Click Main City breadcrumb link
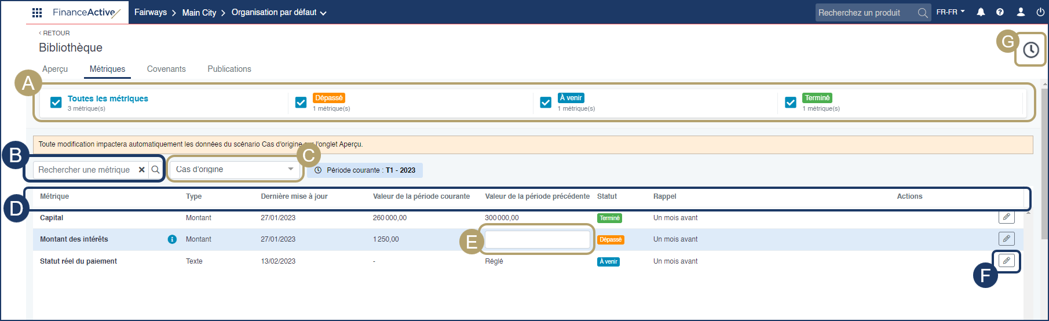This screenshot has height=321, width=1049. point(199,12)
